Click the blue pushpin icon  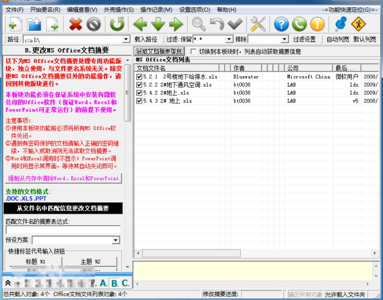click(x=341, y=24)
